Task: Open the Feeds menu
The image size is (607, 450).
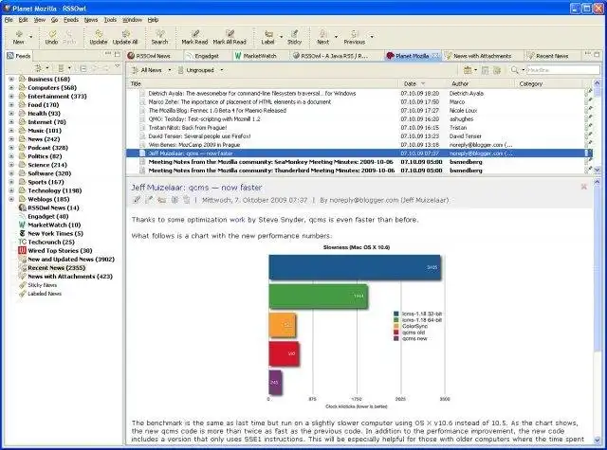Action: click(71, 20)
